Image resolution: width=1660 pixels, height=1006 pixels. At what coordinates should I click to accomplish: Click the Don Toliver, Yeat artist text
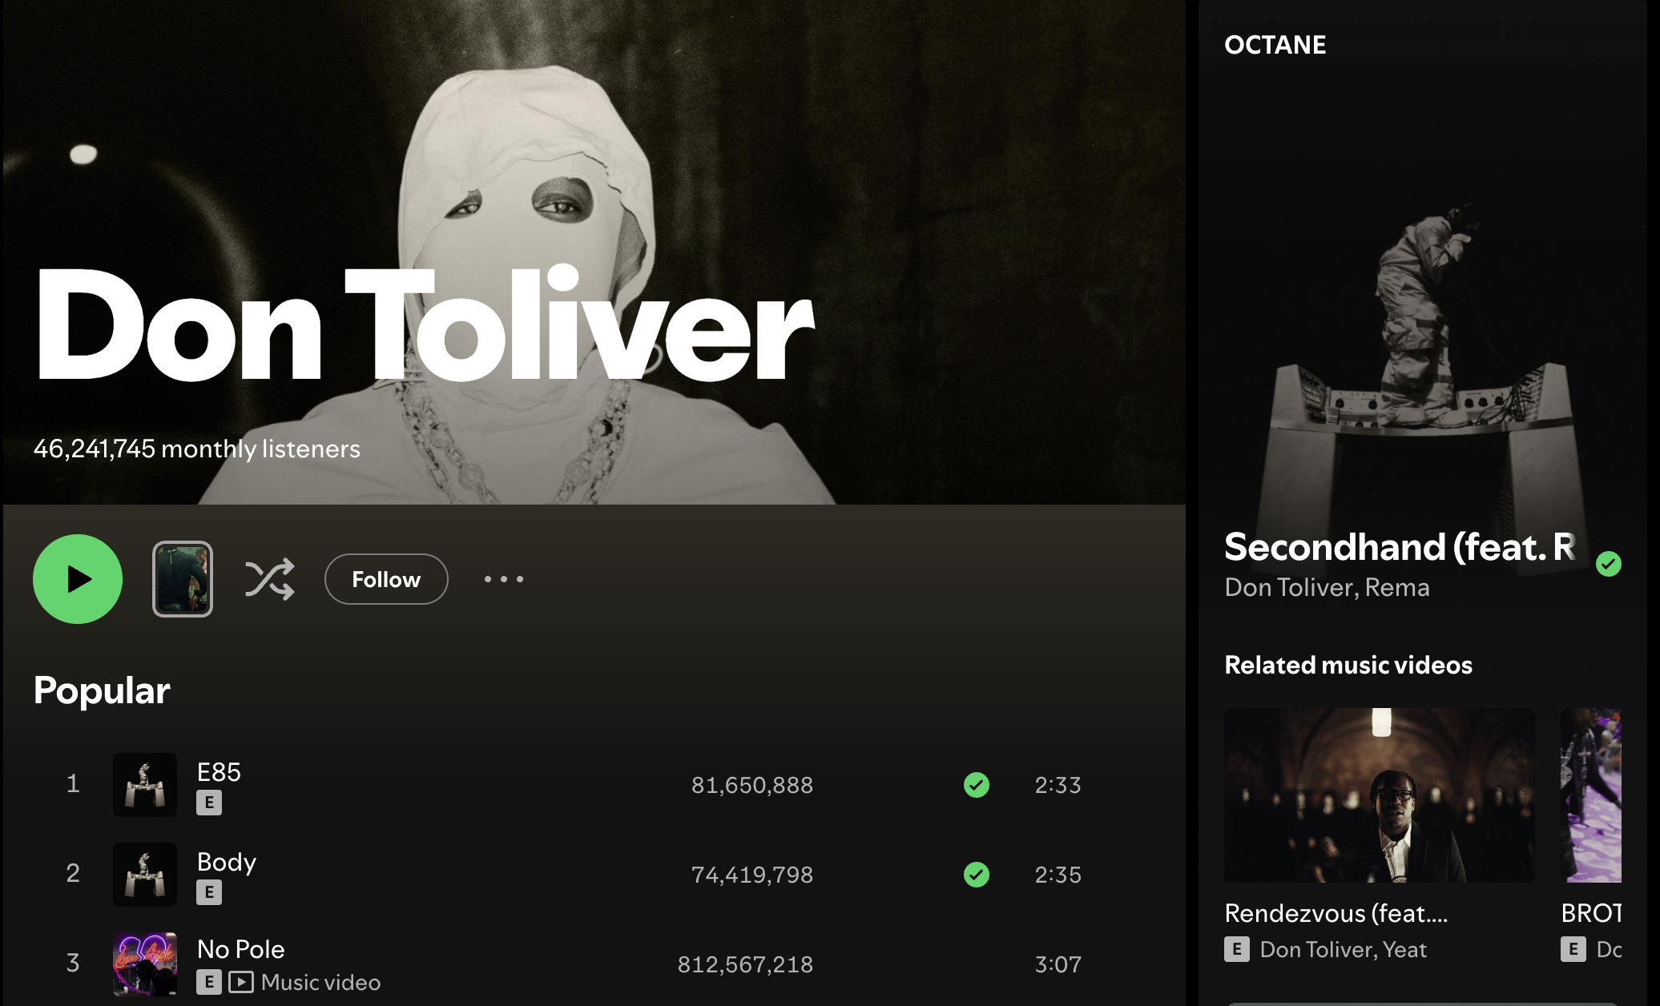[x=1343, y=950]
